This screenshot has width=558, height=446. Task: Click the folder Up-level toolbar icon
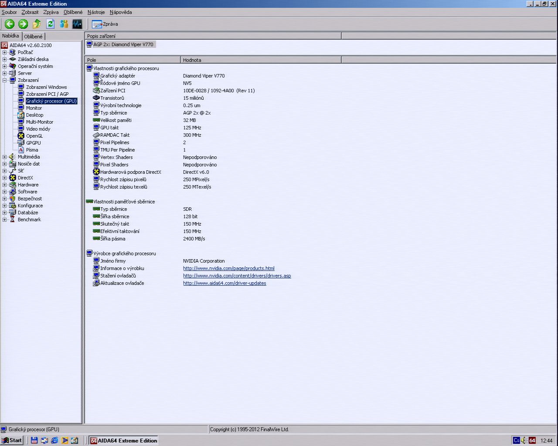pos(37,24)
